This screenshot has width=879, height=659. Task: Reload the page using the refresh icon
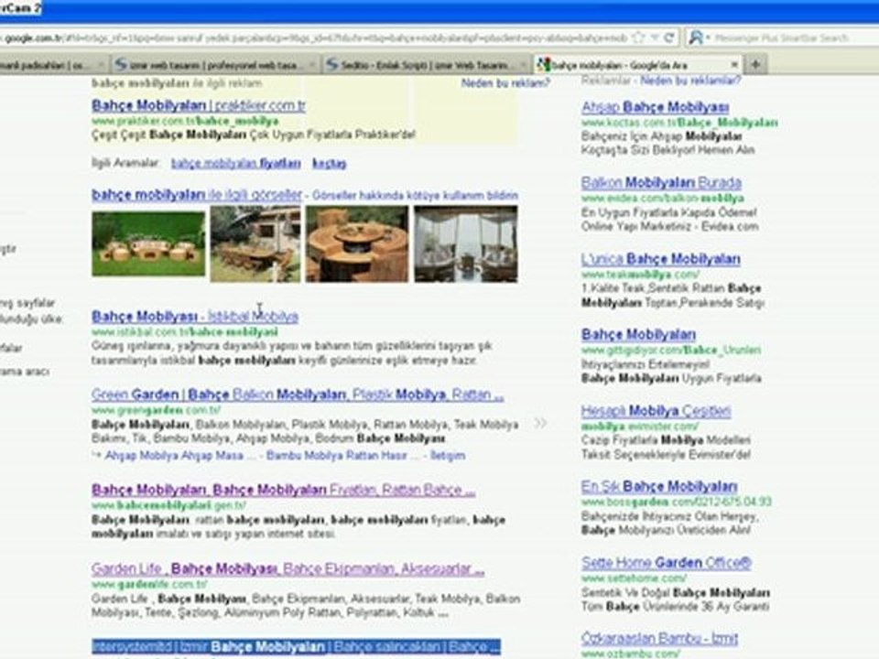point(668,38)
